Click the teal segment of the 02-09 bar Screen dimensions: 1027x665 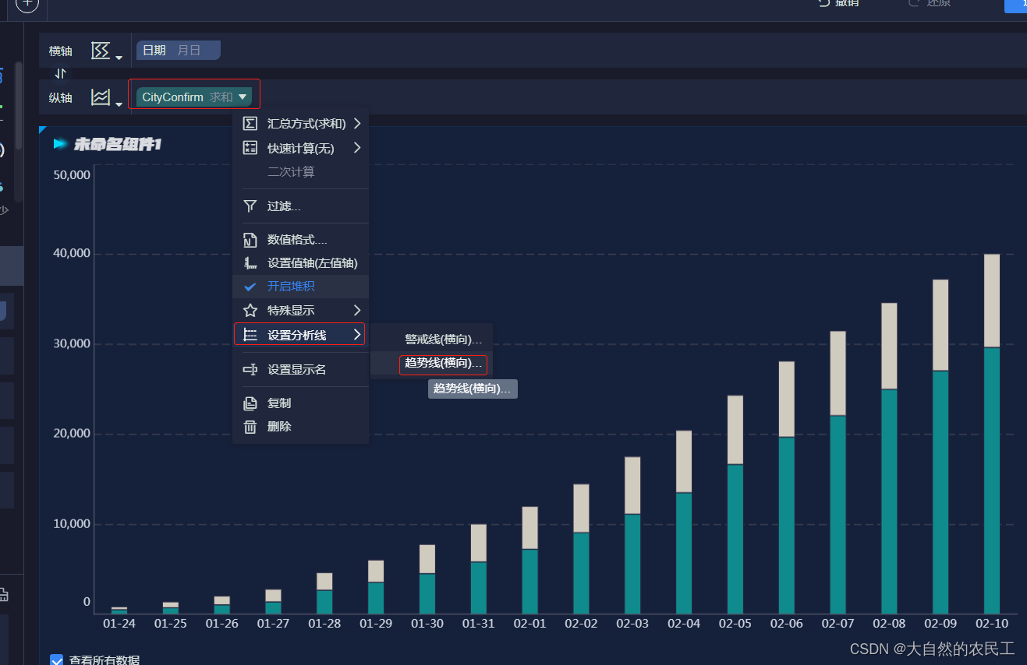click(940, 492)
